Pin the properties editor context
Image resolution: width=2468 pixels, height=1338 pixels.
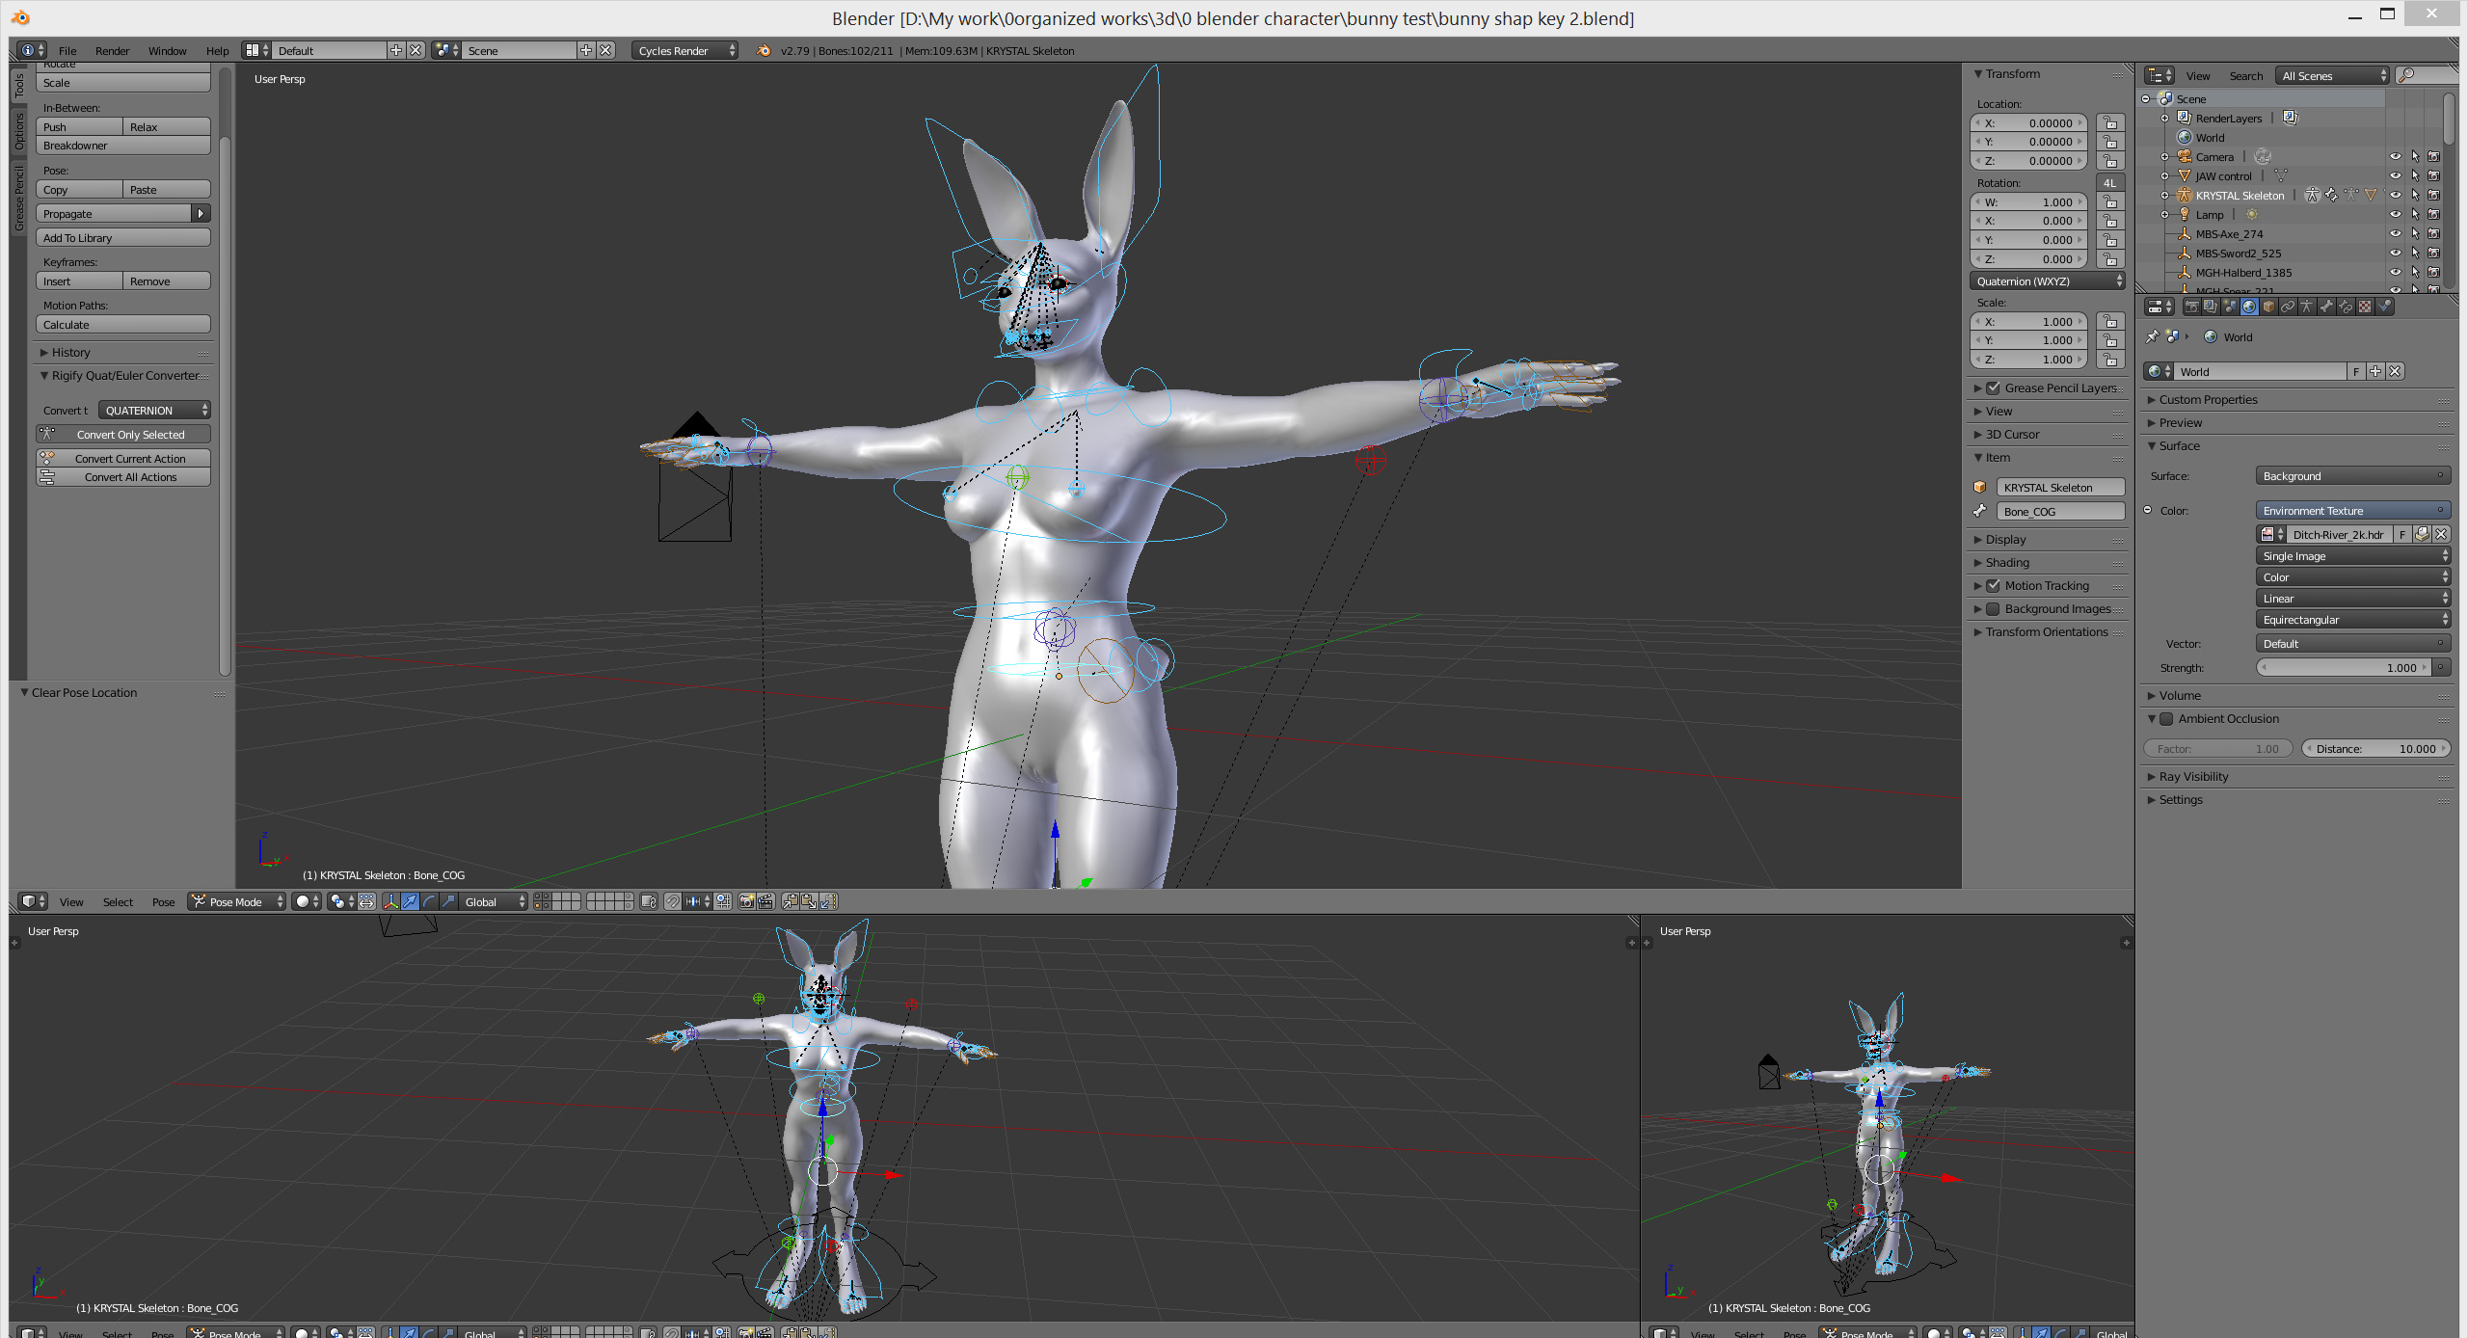pos(2153,336)
